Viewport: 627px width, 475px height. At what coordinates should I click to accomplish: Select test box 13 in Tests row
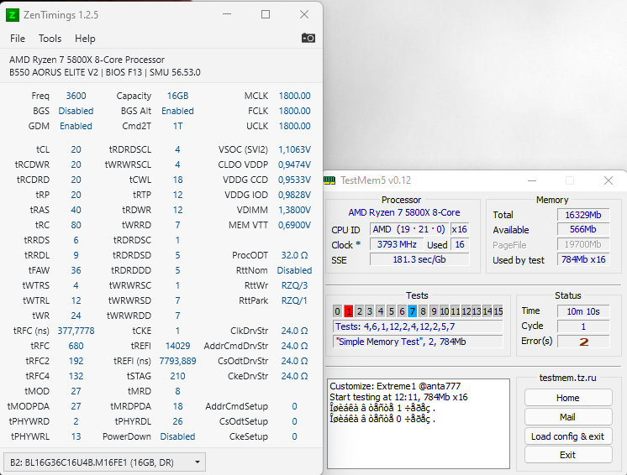477,311
